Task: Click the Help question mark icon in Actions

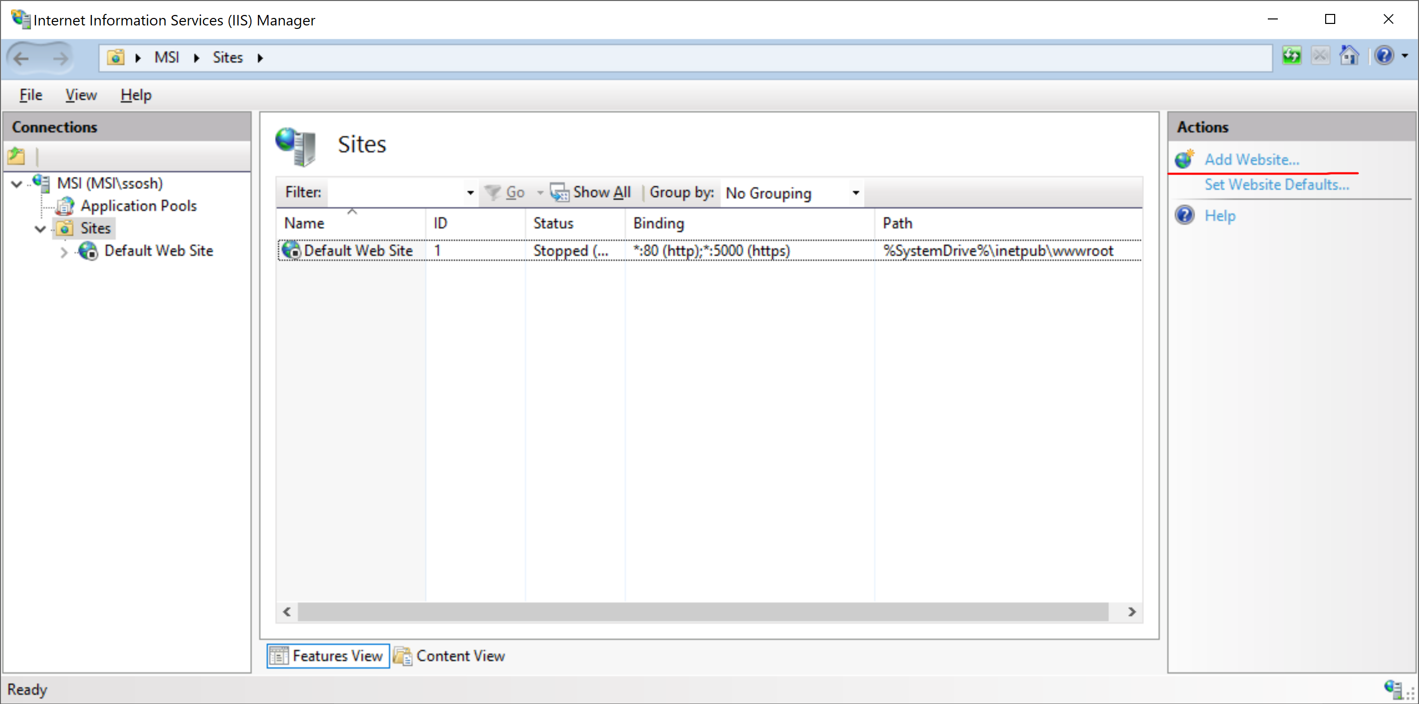Action: point(1184,215)
